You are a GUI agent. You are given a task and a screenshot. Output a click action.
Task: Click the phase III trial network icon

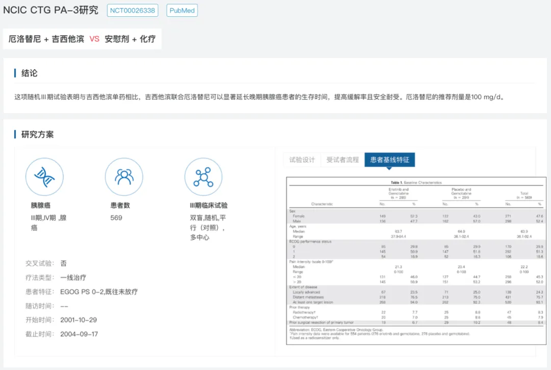click(x=203, y=177)
